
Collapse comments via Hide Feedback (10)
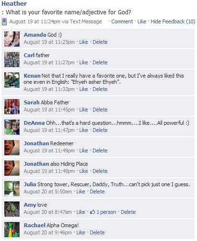[173, 21]
